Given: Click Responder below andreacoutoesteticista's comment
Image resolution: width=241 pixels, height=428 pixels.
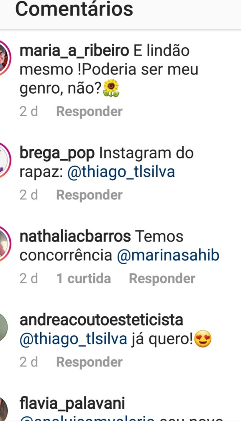Looking at the screenshot, I should 90,362.
